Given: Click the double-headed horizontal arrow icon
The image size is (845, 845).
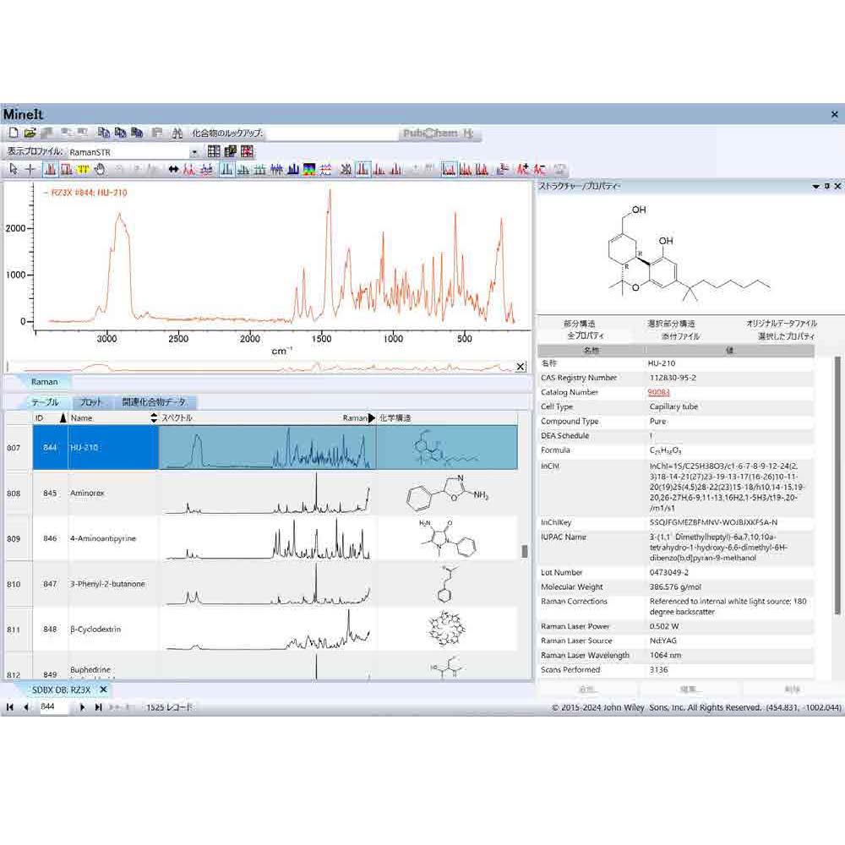Looking at the screenshot, I should [x=173, y=170].
